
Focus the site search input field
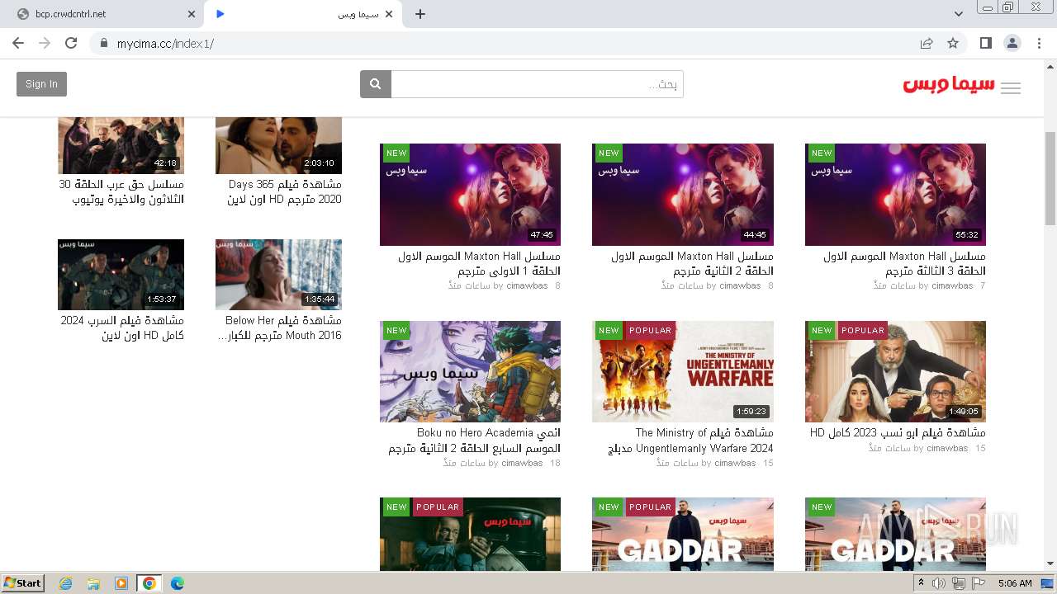click(537, 84)
